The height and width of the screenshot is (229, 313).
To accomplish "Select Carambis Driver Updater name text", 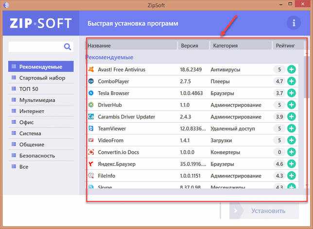I will [126, 117].
